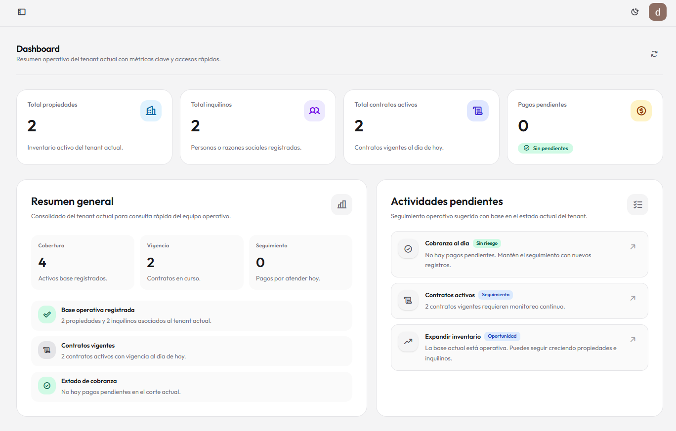Click the Contratos vigentes row title
Screen dimensions: 676x431
coord(88,346)
